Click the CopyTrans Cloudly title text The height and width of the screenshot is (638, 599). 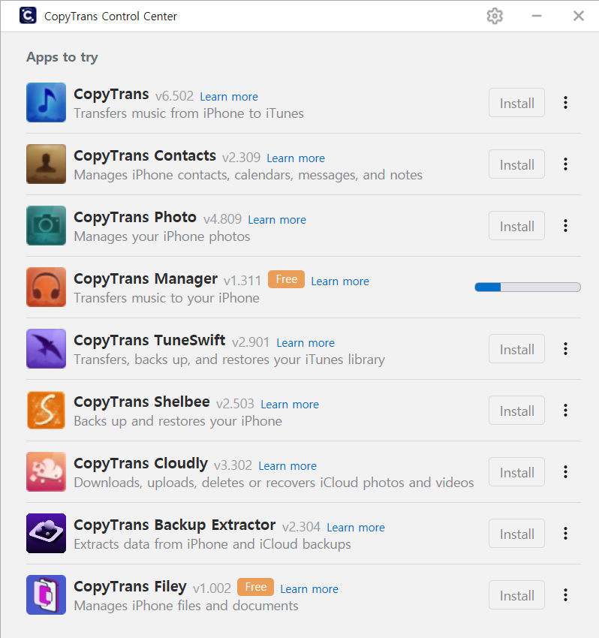pyautogui.click(x=141, y=464)
